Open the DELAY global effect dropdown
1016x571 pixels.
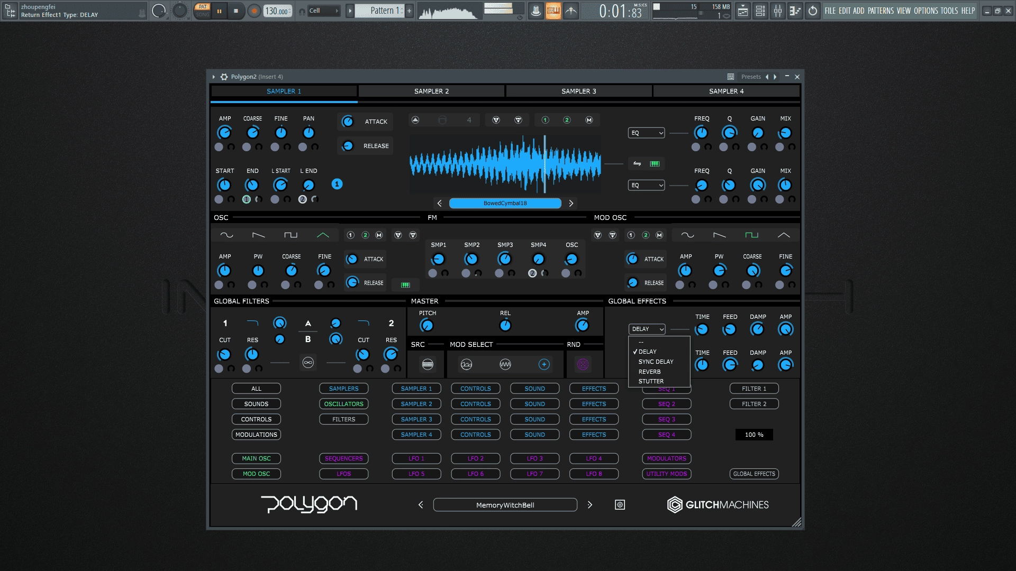[x=647, y=329]
